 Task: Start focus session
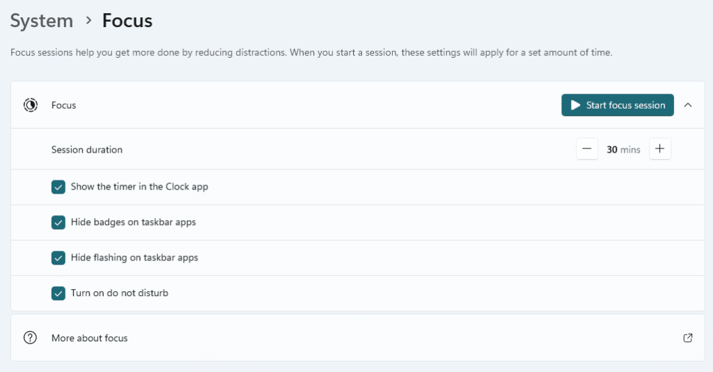tap(618, 105)
